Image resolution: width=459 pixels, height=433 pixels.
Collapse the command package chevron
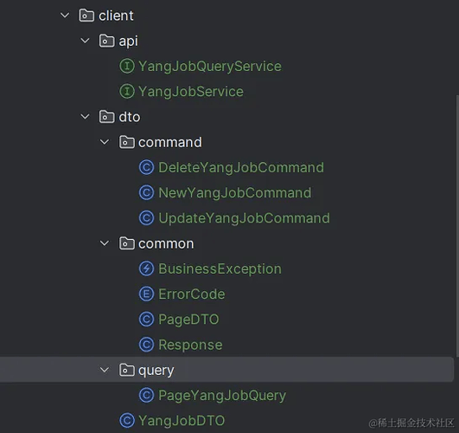pyautogui.click(x=105, y=142)
